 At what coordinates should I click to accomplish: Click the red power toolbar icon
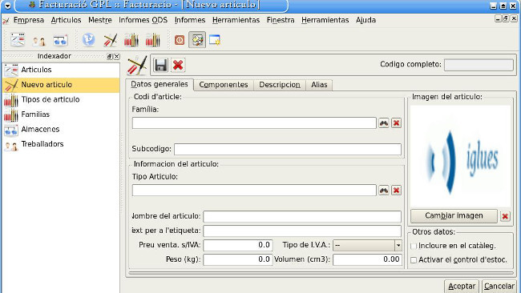tap(180, 41)
